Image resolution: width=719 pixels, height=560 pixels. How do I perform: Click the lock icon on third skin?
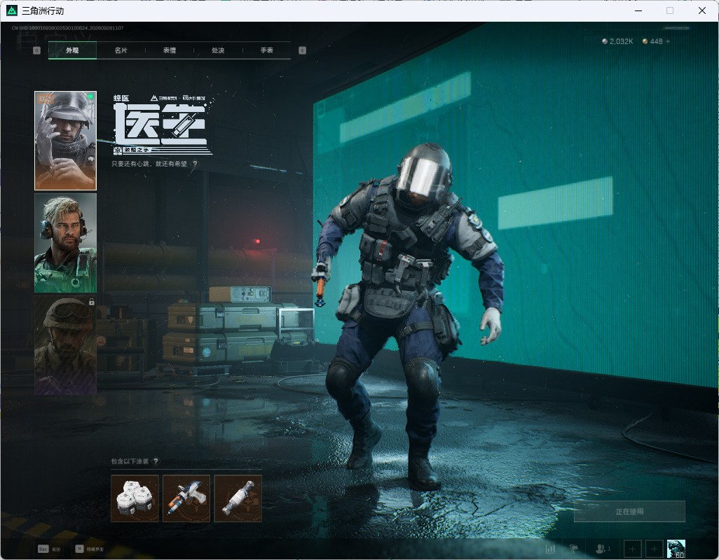(92, 302)
